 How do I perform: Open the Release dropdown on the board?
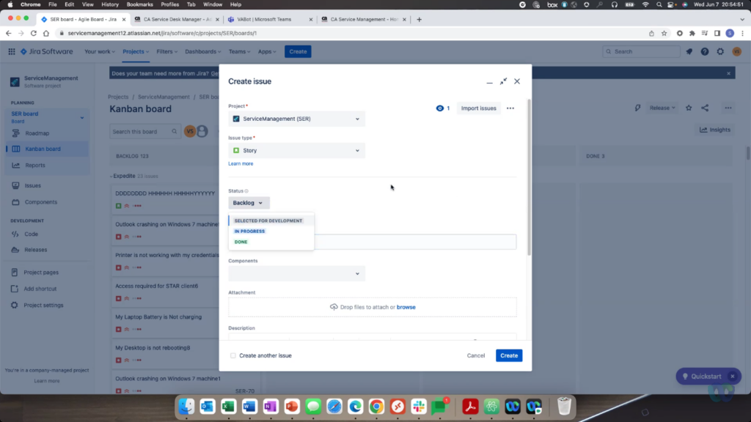(x=662, y=108)
